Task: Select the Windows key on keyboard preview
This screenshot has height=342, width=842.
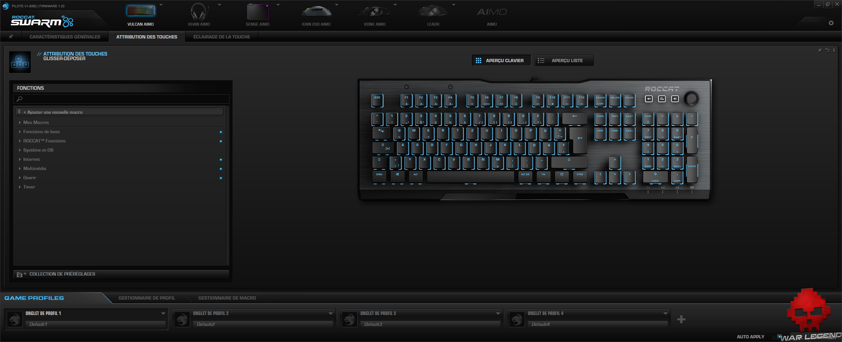Action: coord(397,177)
